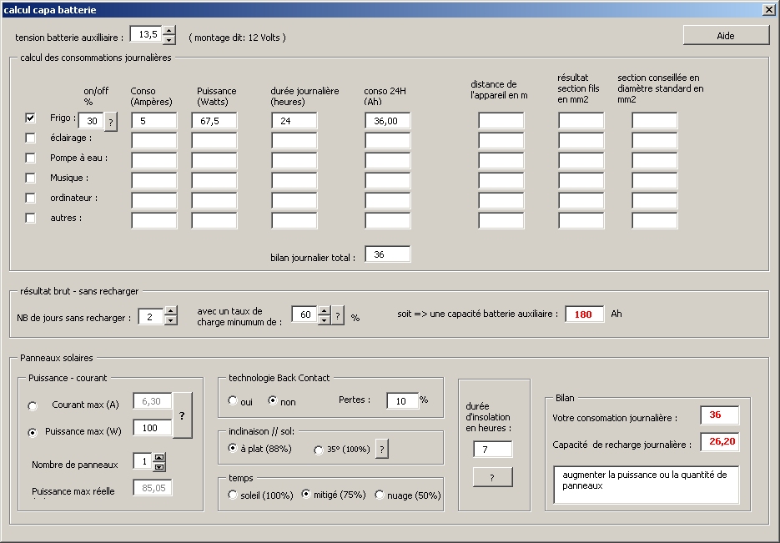Increase battery voltage with the up arrow
Viewport: 780px width, 543px height.
coord(169,30)
